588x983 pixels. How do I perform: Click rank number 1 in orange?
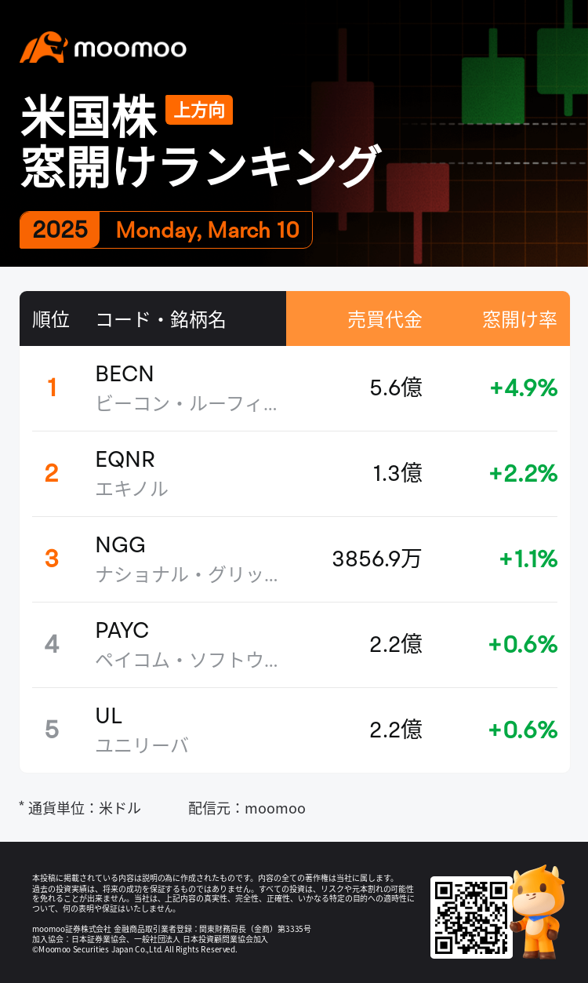(52, 388)
